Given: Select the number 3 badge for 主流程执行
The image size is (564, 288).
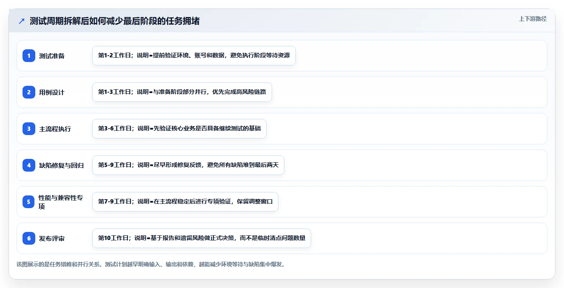Looking at the screenshot, I should point(29,129).
